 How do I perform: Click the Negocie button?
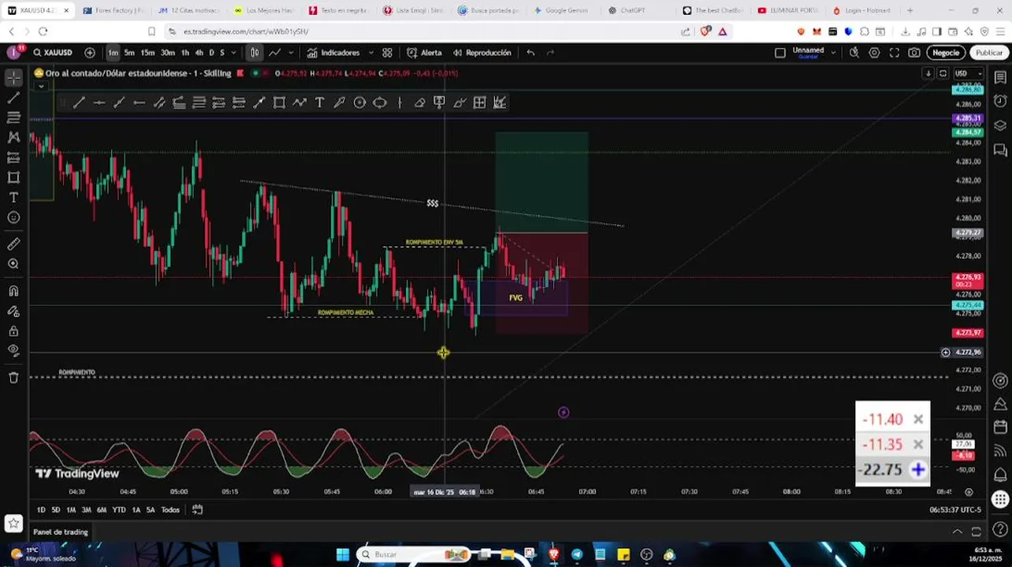[946, 53]
